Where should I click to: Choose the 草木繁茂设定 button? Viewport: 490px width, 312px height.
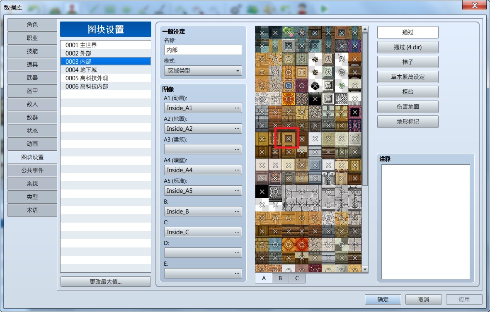pyautogui.click(x=408, y=77)
